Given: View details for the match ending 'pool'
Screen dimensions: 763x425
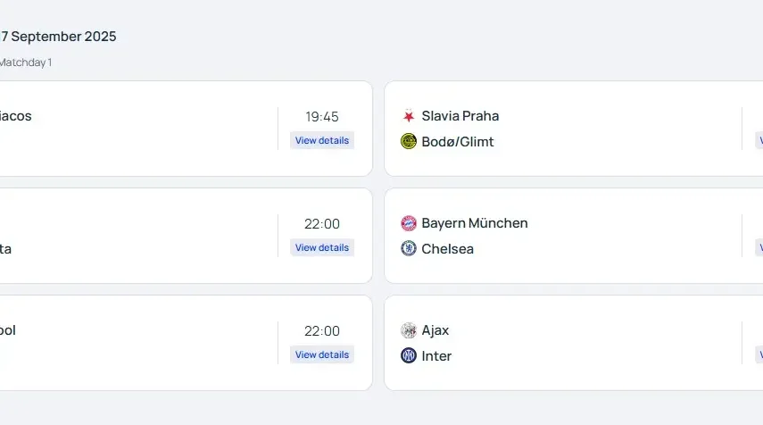Looking at the screenshot, I should [322, 354].
